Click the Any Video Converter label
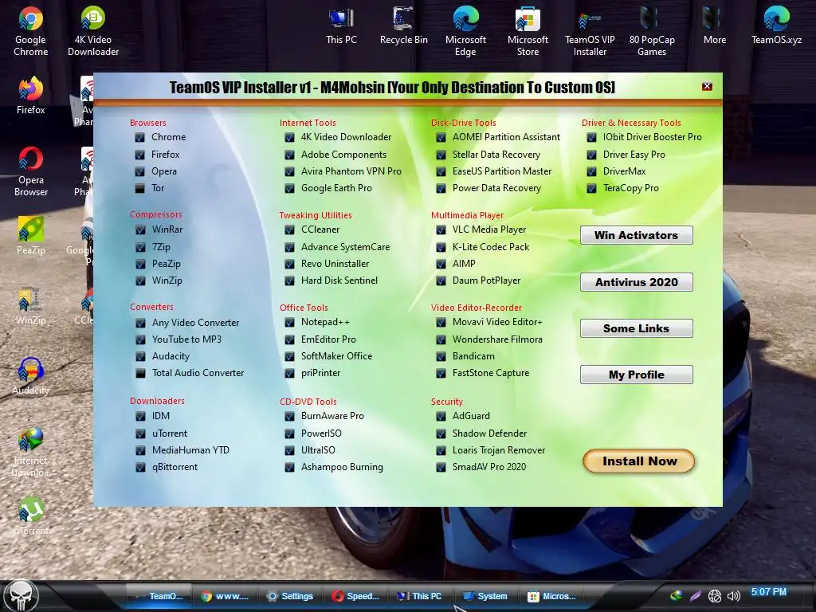This screenshot has width=816, height=612. pos(196,323)
